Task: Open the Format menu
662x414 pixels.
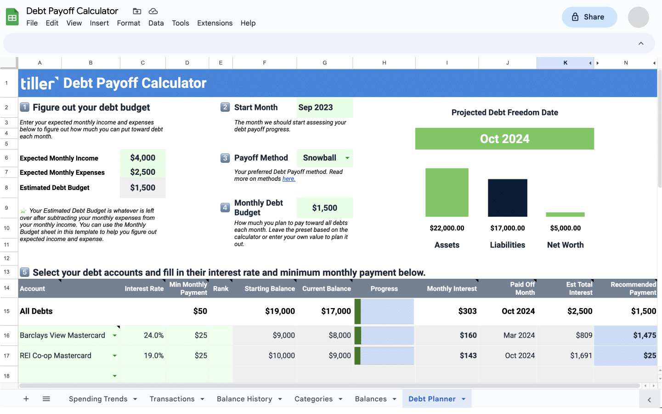Action: (x=129, y=23)
